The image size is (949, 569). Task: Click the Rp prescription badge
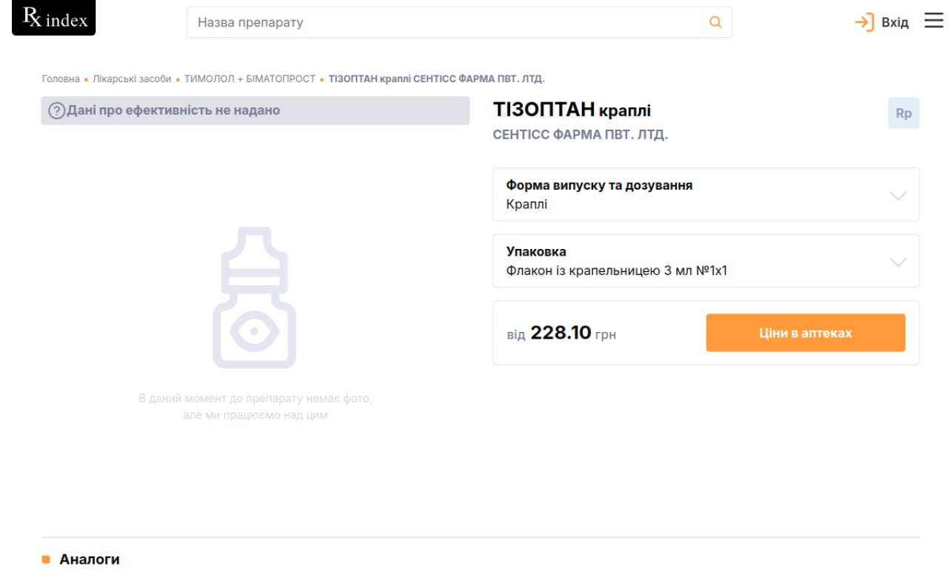[904, 113]
